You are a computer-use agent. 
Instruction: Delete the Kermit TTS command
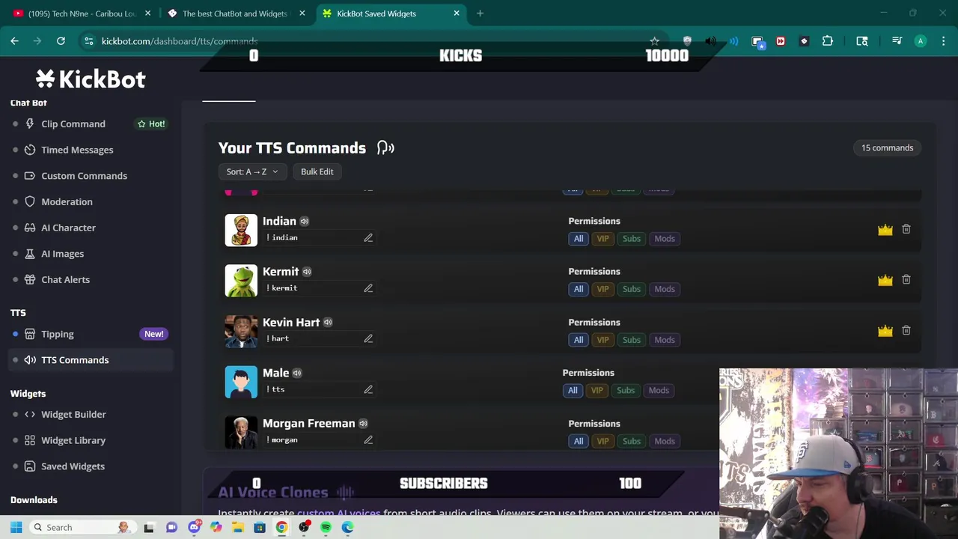coord(906,279)
